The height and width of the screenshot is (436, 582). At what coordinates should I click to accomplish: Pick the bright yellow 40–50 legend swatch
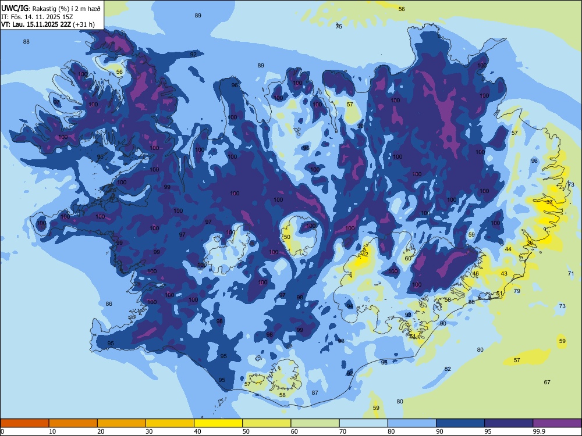click(218, 423)
